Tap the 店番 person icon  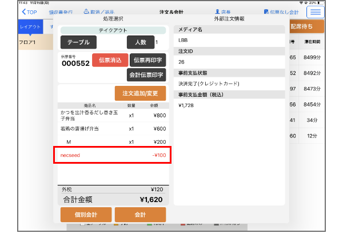click(218, 11)
